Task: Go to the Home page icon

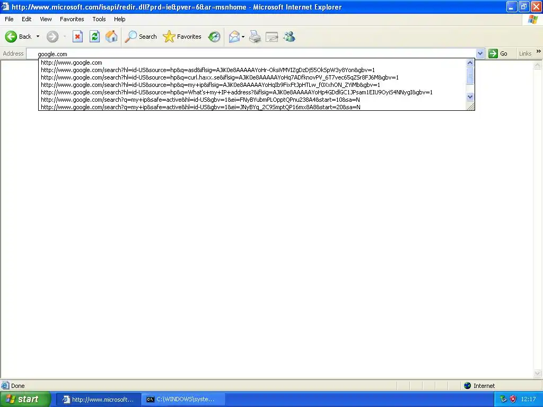Action: (x=111, y=37)
